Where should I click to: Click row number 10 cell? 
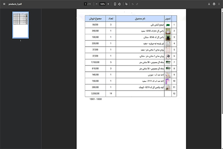tap(174, 81)
